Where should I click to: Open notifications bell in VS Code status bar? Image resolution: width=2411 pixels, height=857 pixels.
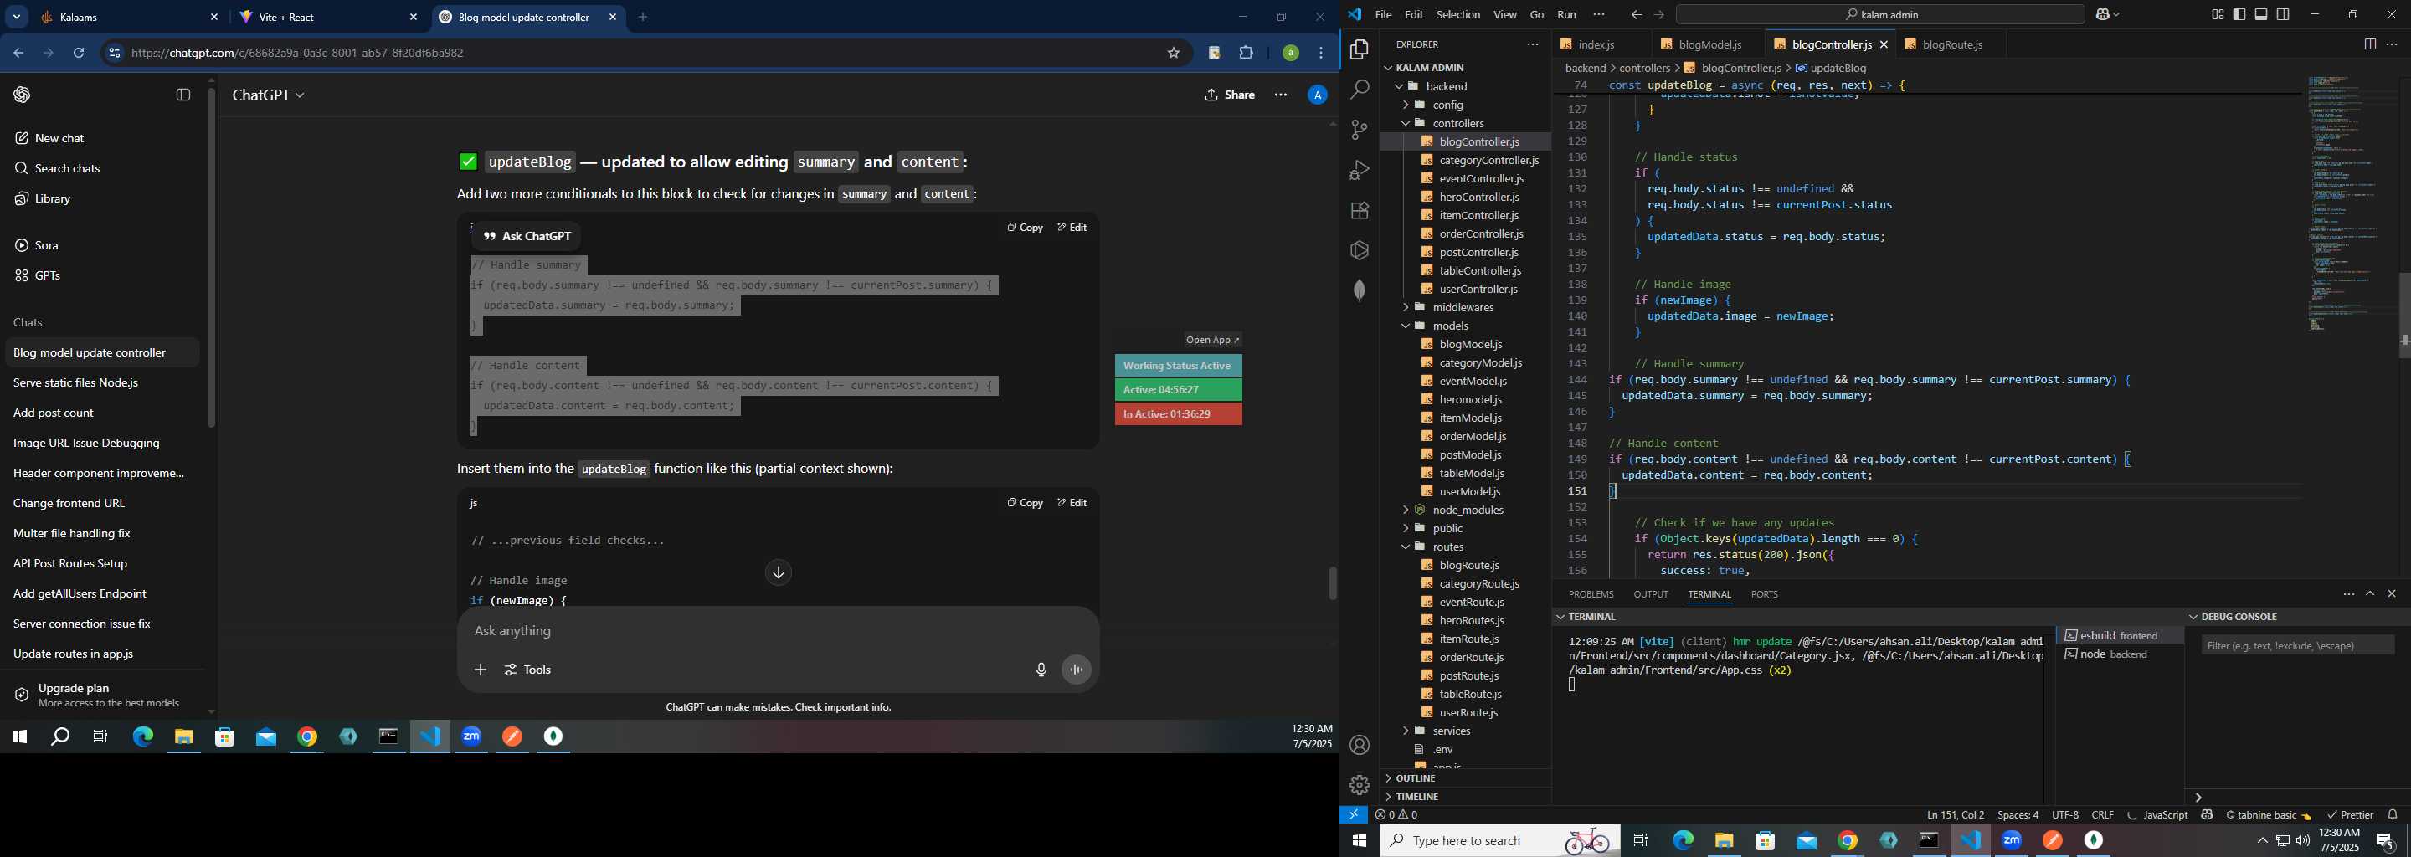pyautogui.click(x=2393, y=815)
